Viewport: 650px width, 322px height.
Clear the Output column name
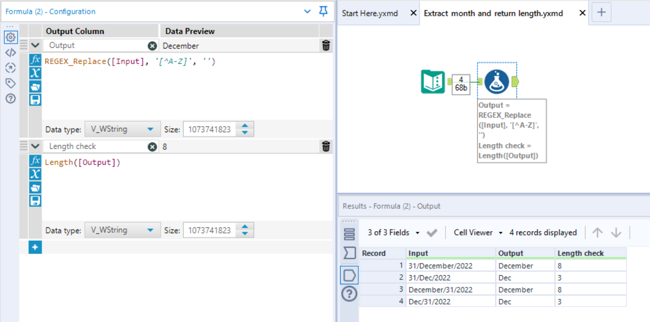pyautogui.click(x=152, y=46)
